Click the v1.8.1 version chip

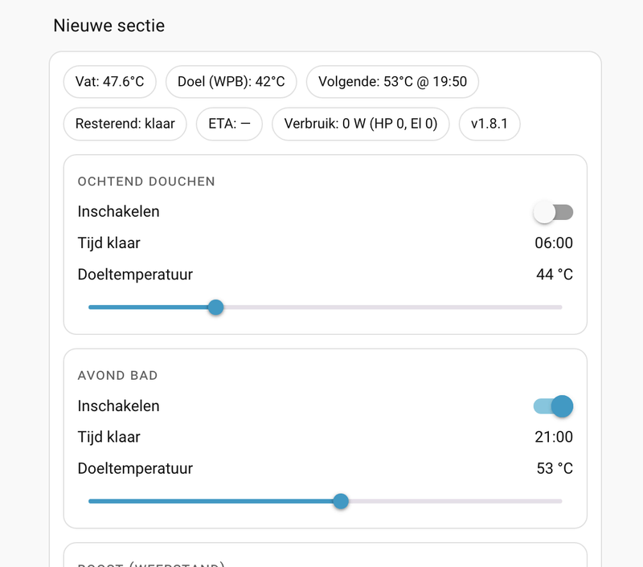(x=489, y=124)
